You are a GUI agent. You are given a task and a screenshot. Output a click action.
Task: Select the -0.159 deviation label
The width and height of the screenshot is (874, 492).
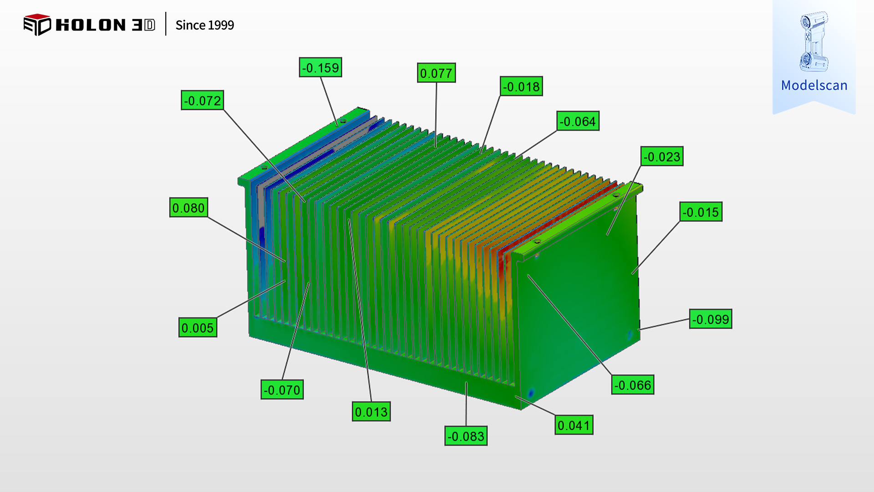320,68
